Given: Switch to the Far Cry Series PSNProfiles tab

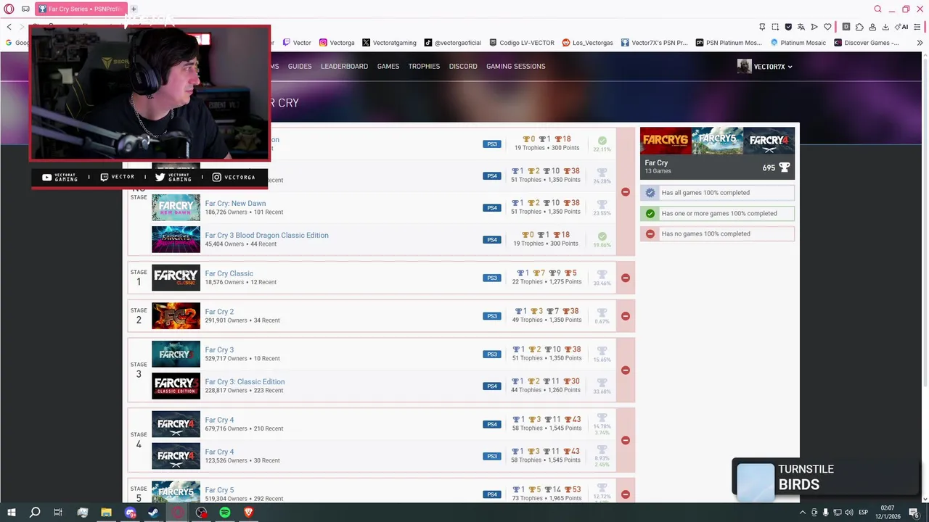Looking at the screenshot, I should coord(80,9).
